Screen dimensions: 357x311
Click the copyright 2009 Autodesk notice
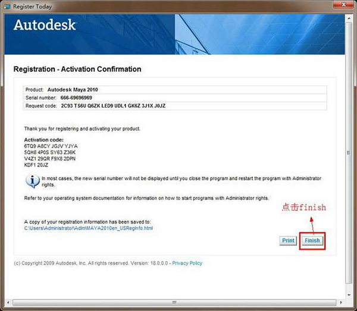[x=91, y=263]
